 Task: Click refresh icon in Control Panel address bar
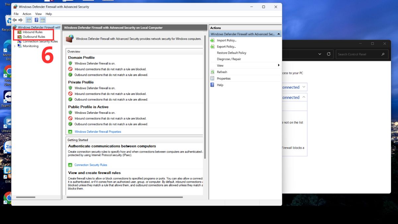[x=329, y=54]
